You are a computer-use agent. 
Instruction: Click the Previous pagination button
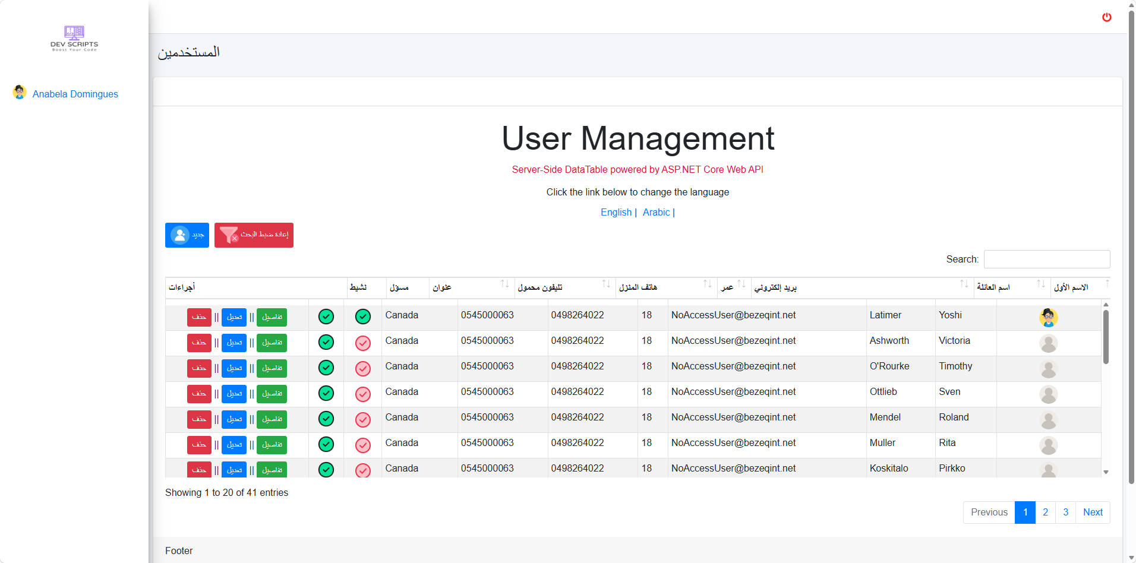tap(989, 513)
